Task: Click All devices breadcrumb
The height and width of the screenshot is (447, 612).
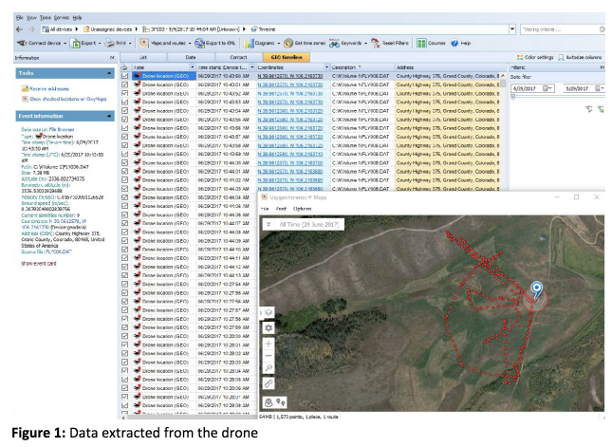Action: click(x=57, y=29)
